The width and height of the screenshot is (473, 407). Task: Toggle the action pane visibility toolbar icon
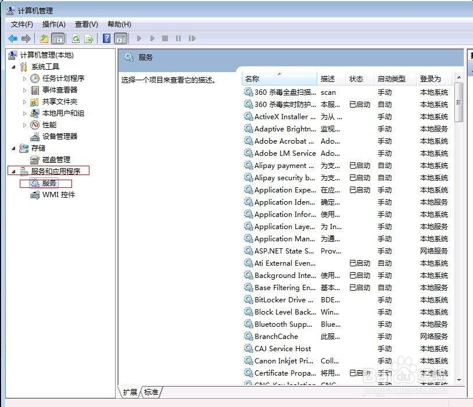pos(121,38)
